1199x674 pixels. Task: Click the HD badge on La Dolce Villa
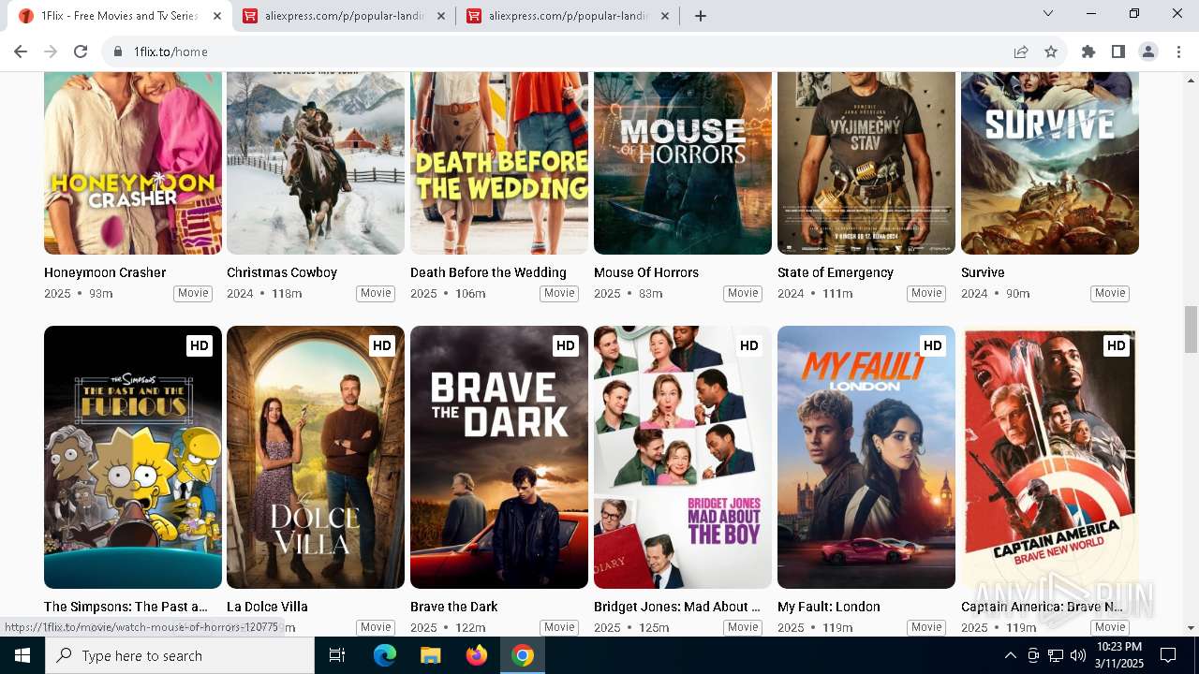[382, 345]
